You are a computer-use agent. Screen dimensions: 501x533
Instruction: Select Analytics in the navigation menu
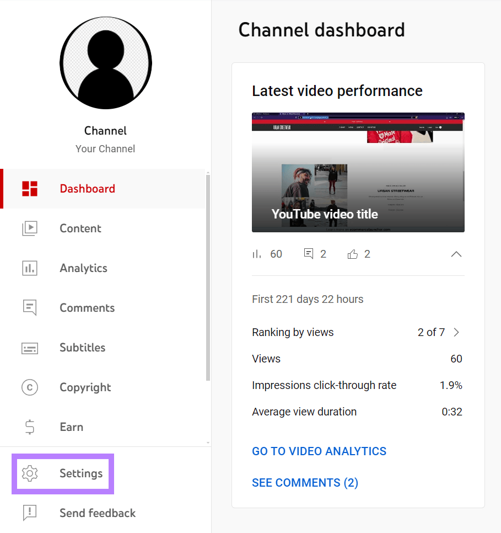(x=83, y=268)
